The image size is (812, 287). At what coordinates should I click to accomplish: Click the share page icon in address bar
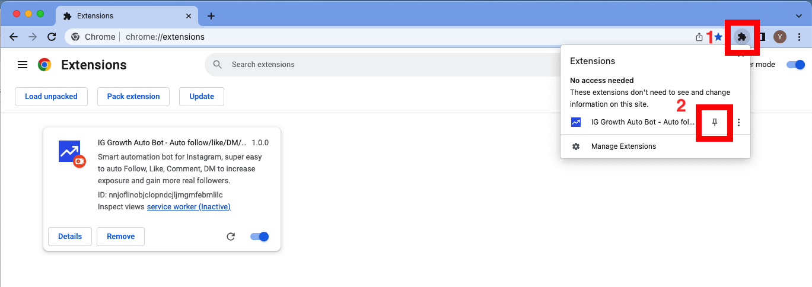[x=699, y=37]
